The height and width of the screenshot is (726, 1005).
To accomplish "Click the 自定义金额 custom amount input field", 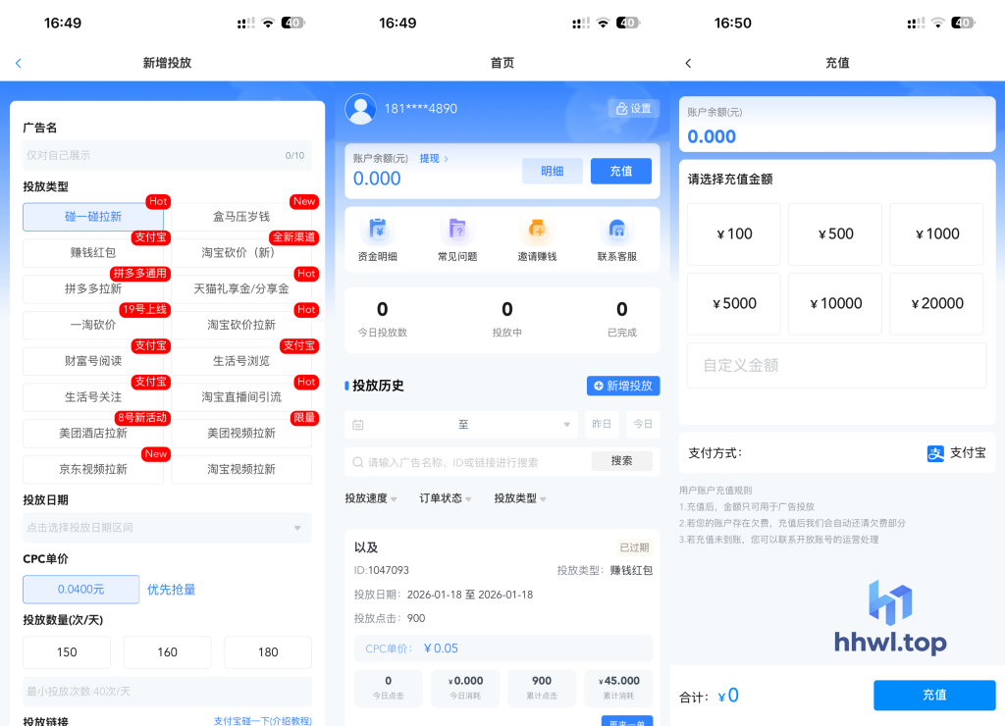I will point(836,363).
